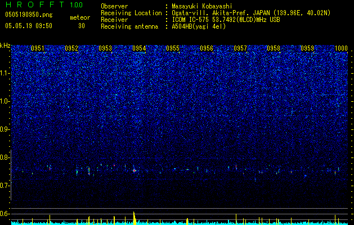354x225 pixels.
Task: Click the meteor count value 30
Action: [82, 26]
